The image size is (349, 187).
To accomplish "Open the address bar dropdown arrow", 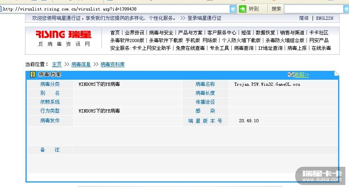I will (233, 9).
